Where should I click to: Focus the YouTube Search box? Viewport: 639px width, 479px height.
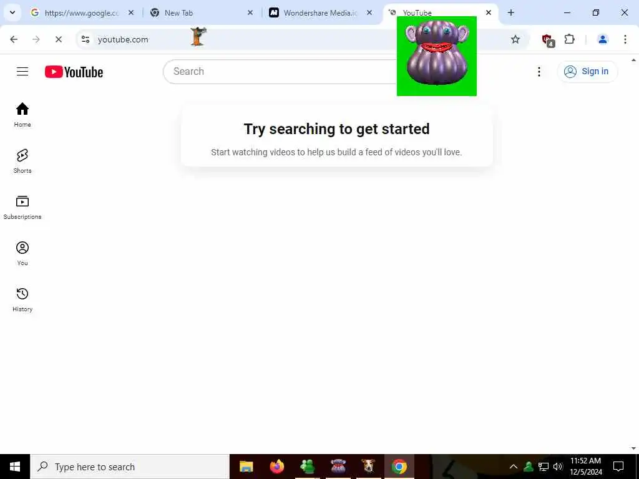point(280,72)
